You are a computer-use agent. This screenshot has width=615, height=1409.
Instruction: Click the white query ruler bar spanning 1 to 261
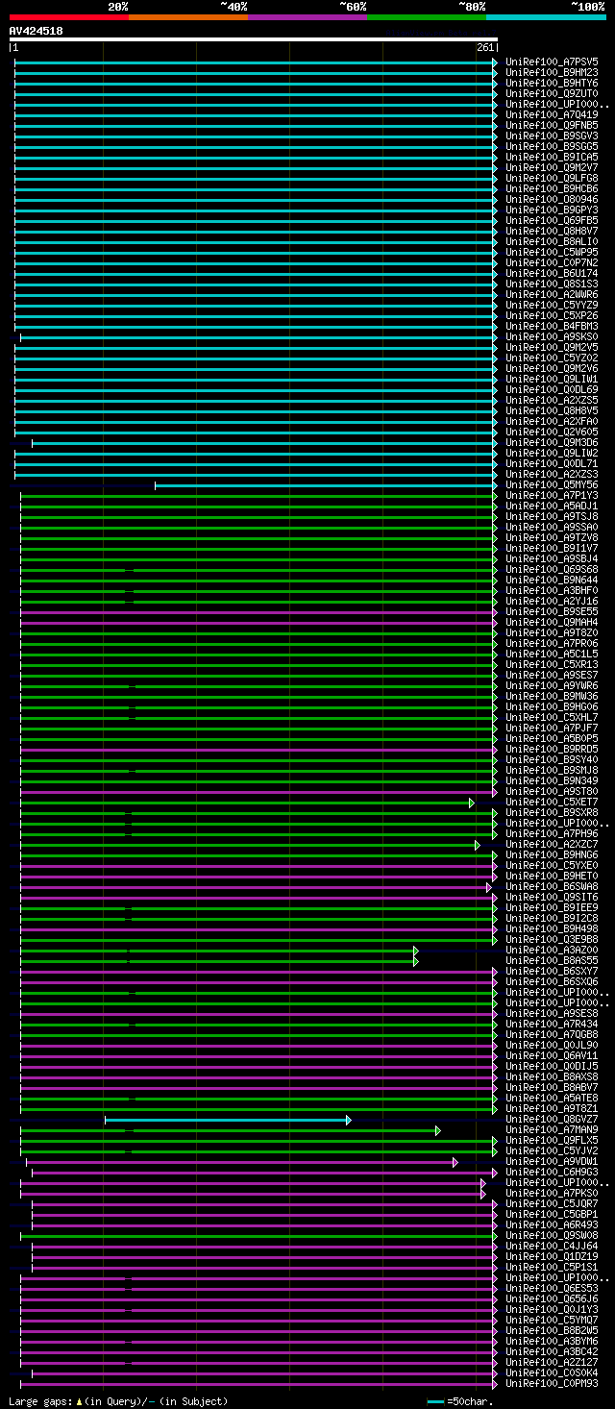pyautogui.click(x=254, y=39)
